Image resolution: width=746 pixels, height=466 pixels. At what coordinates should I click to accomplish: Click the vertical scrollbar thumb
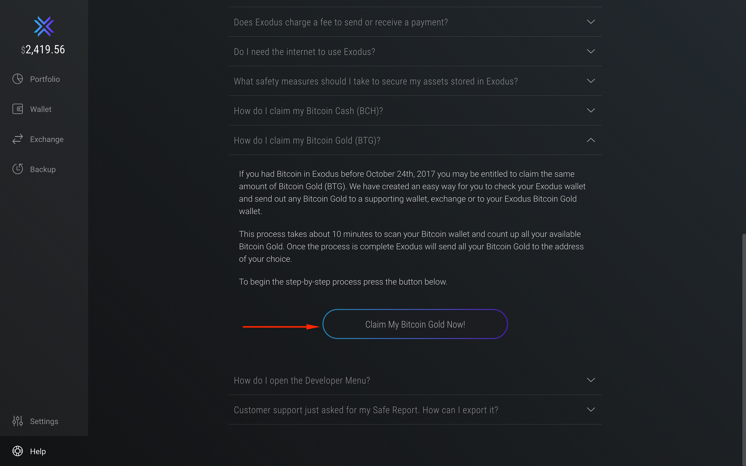pyautogui.click(x=744, y=350)
